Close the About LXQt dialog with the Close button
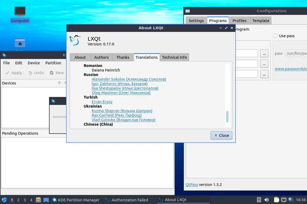The height and width of the screenshot is (204, 307). click(221, 135)
